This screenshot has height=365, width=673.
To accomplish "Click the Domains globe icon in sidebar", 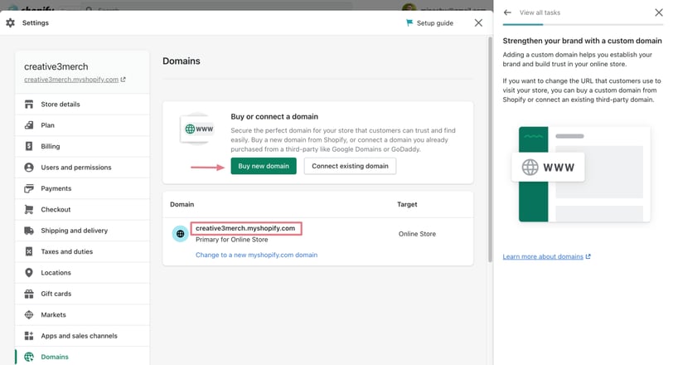I will coord(29,357).
